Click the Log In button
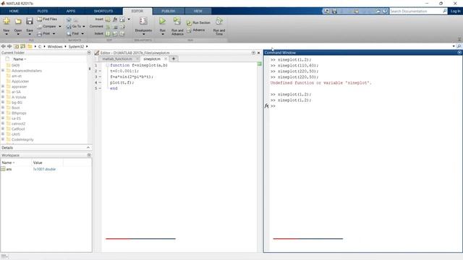The height and width of the screenshot is (260, 463). pyautogui.click(x=455, y=12)
